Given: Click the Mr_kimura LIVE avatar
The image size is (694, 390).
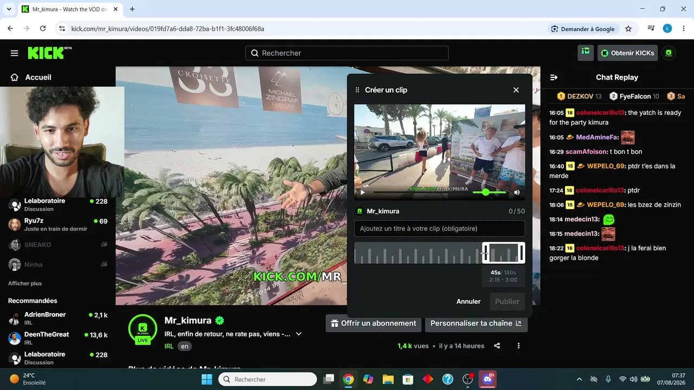Looking at the screenshot, I should (143, 329).
